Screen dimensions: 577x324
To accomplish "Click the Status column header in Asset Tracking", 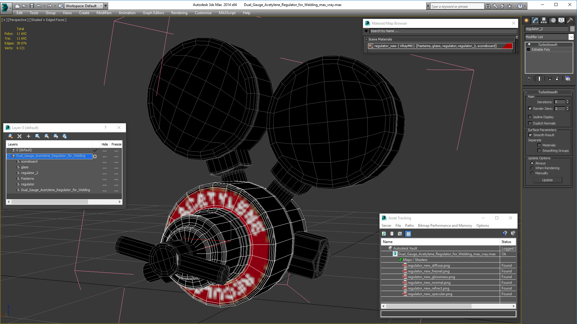I will [x=508, y=242].
